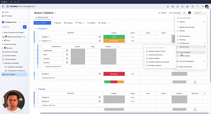Image resolution: width=211 pixels, height=114 pixels.
Task: Open the board discussion chat icon
Action: point(185,13)
